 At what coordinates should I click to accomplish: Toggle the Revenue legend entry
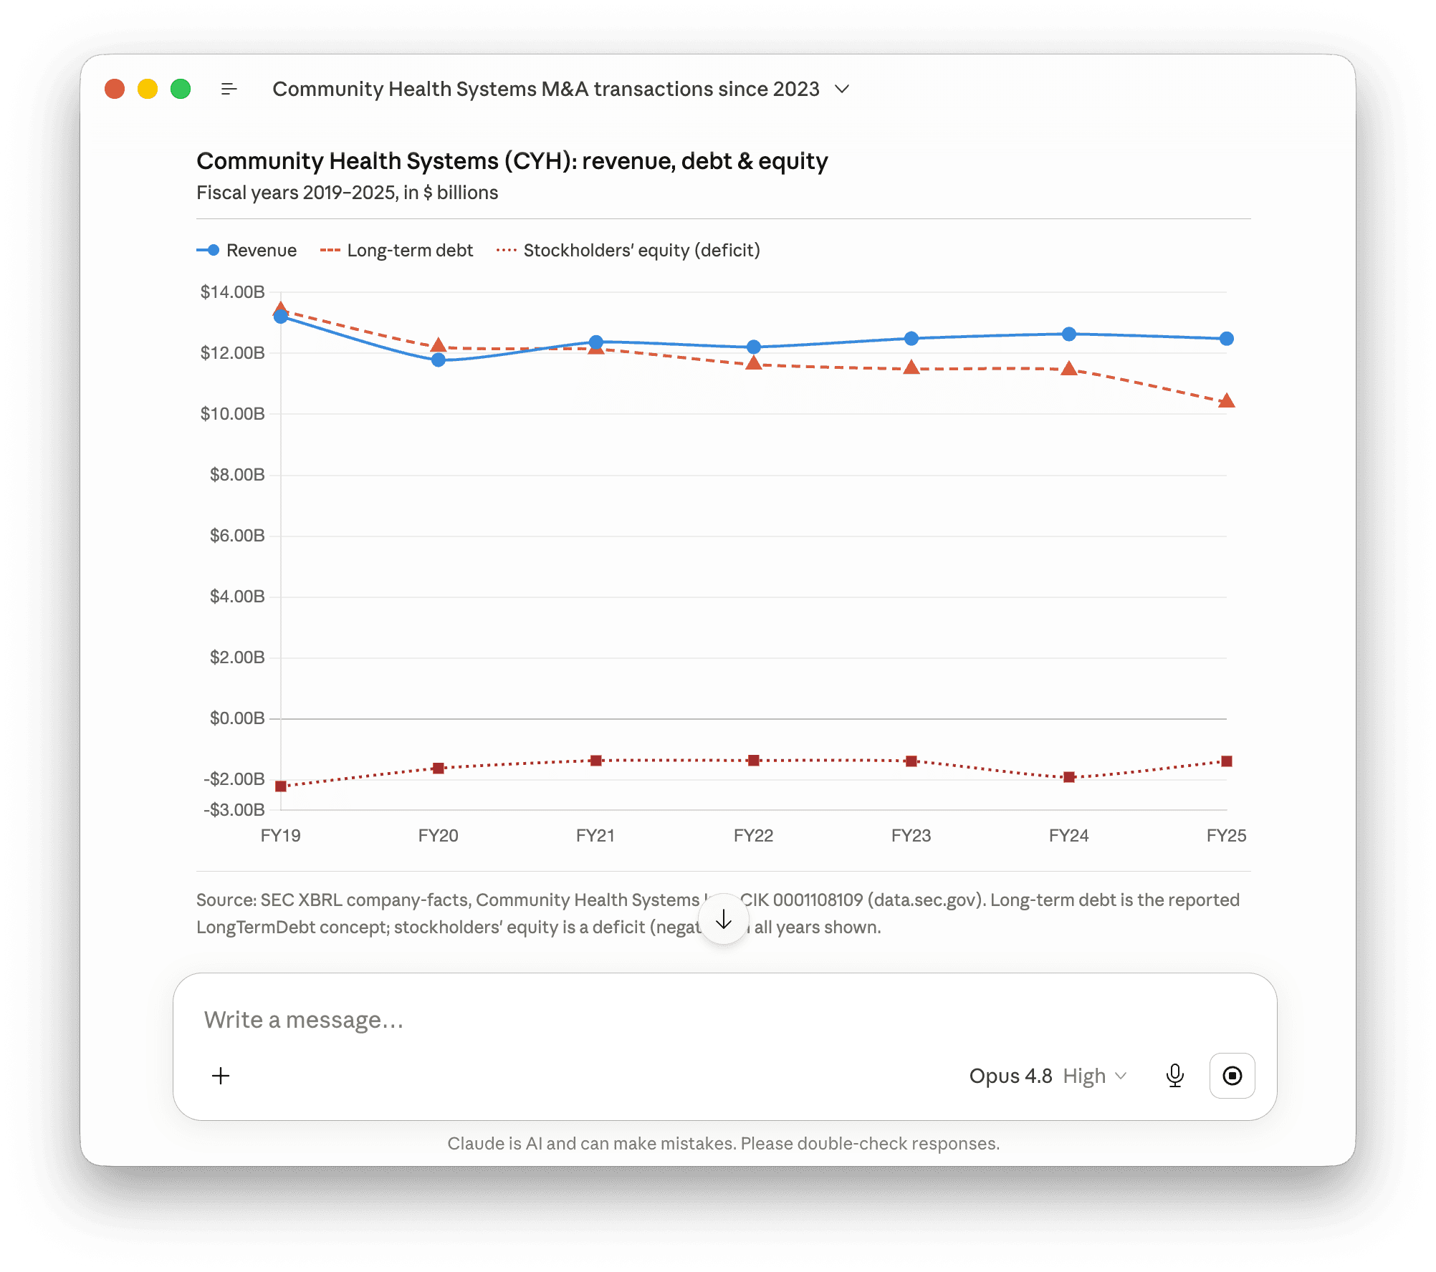coord(246,251)
